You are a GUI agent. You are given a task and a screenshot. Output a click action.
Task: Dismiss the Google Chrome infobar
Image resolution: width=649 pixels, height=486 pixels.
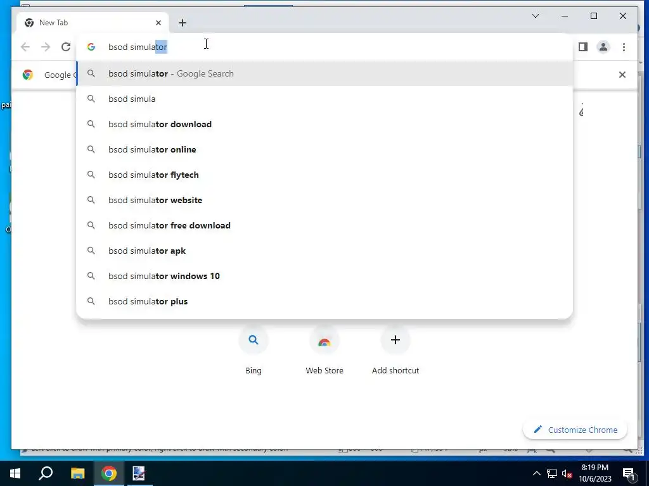[622, 75]
